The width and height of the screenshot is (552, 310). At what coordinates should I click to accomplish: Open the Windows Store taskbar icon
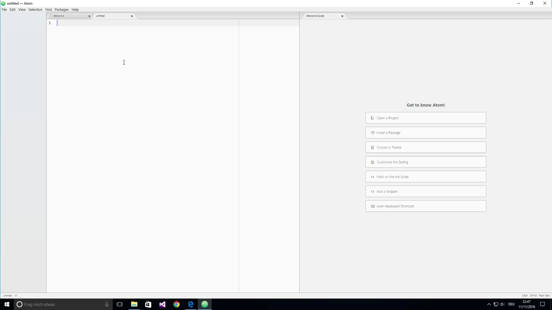click(x=148, y=304)
